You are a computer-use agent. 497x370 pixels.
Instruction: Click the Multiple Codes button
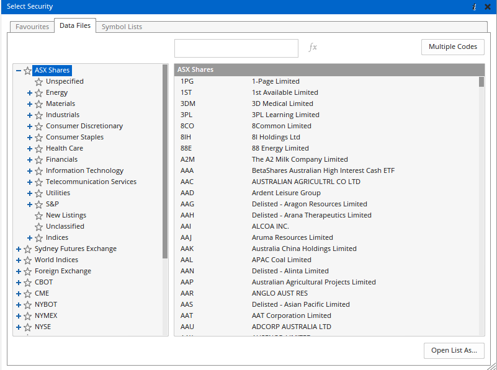tap(452, 47)
